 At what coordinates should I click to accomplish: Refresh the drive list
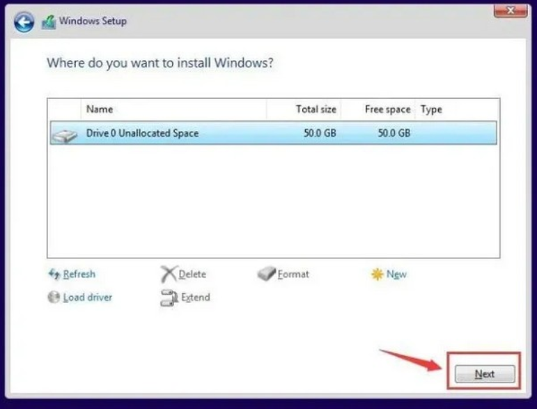[x=79, y=274]
